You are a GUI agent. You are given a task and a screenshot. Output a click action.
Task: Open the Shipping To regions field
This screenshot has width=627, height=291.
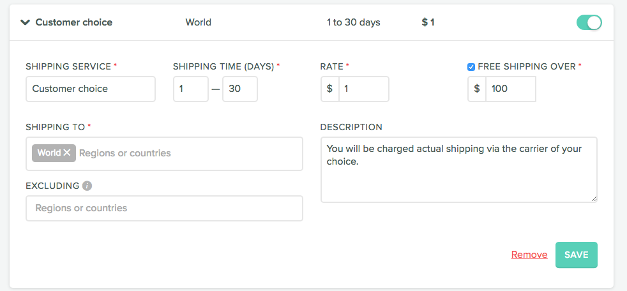click(188, 154)
